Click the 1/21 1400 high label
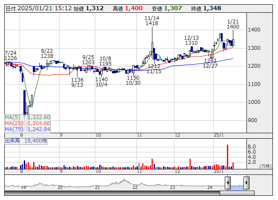This screenshot has width=278, height=200. [233, 24]
